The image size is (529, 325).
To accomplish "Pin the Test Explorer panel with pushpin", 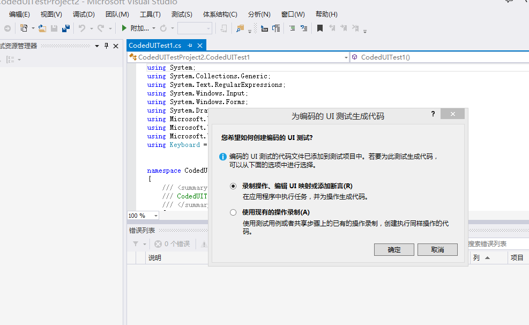I will tap(106, 46).
